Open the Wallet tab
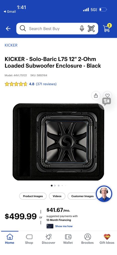The width and height of the screenshot is (117, 255). coord(68,239)
